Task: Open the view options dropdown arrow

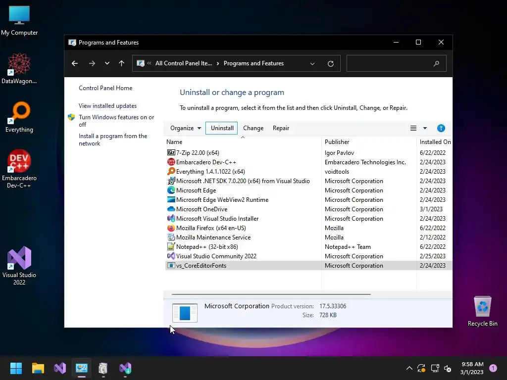Action: coord(425,128)
